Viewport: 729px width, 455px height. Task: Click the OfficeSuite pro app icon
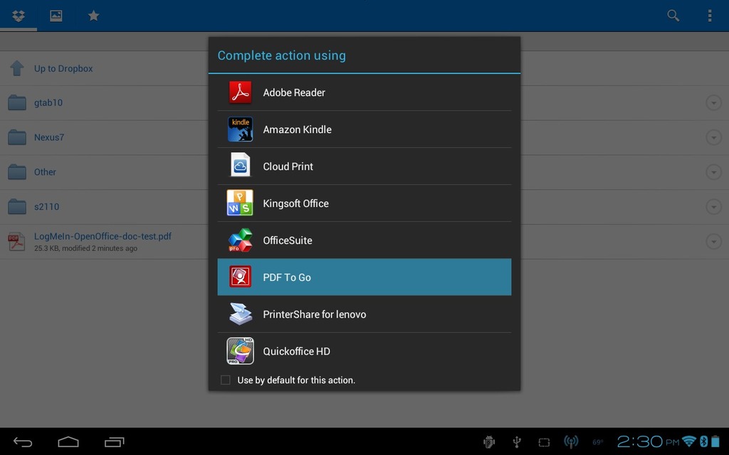pyautogui.click(x=241, y=240)
